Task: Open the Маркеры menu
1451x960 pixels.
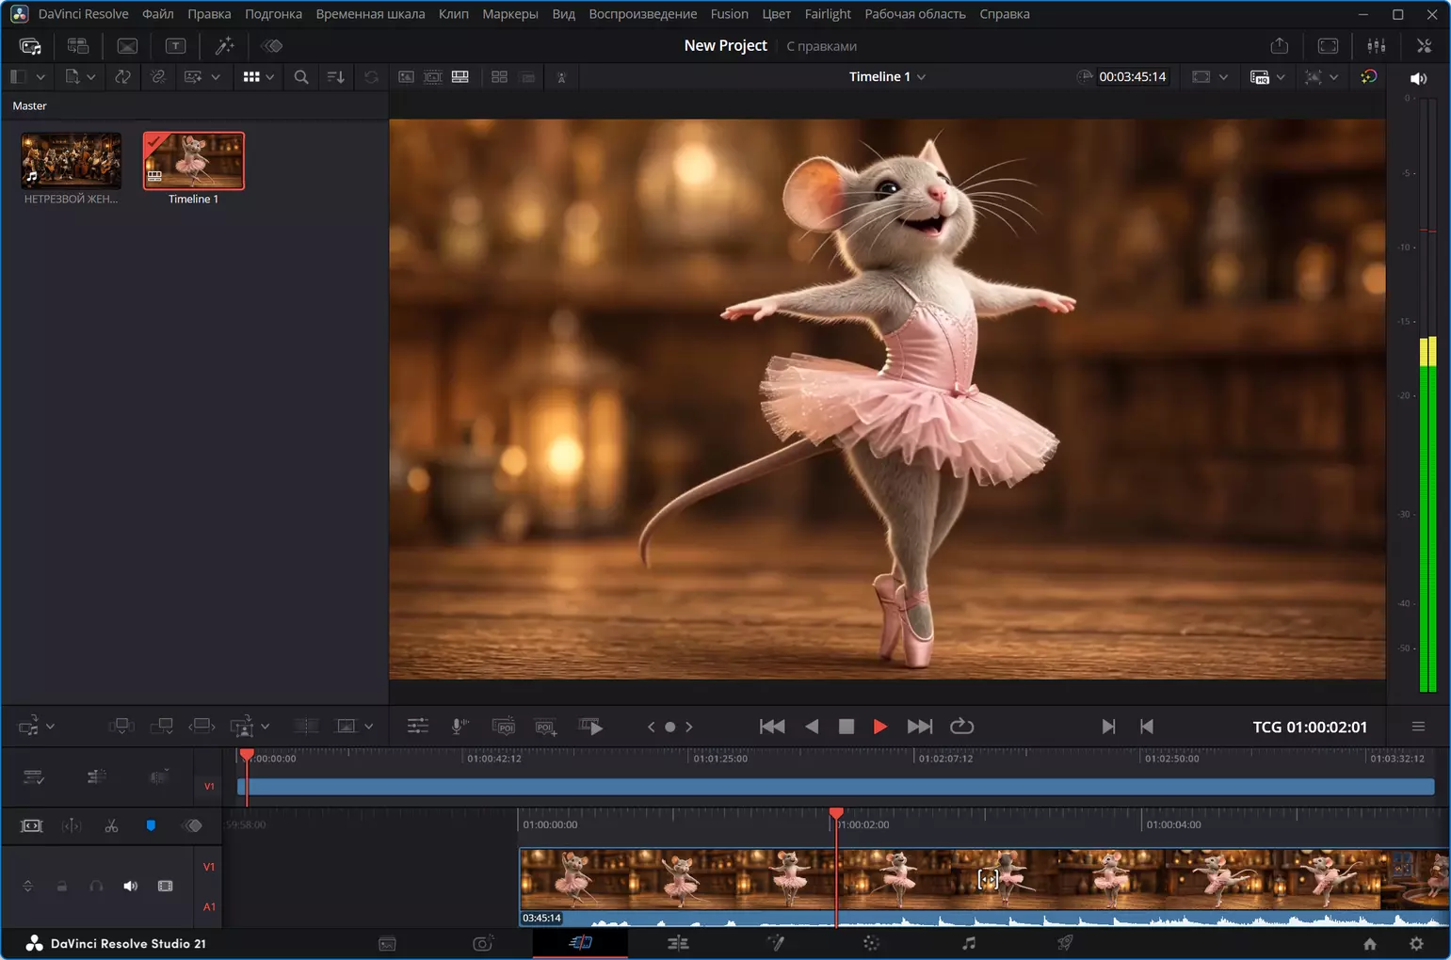Action: coord(510,14)
